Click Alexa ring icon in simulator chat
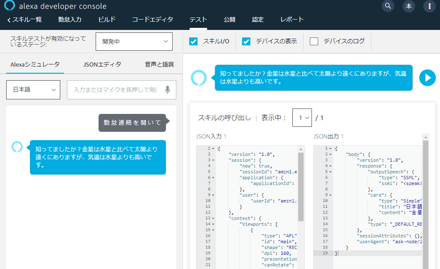Screen dimensions: 440x269 pyautogui.click(x=17, y=147)
